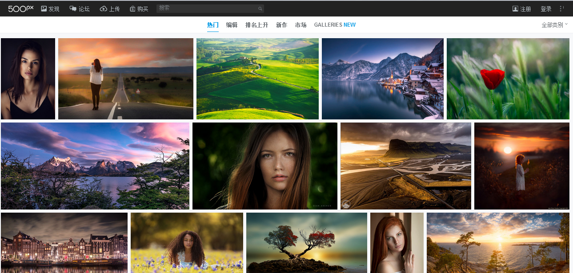This screenshot has width=573, height=273.
Task: Click the 注册 sign-up button
Action: pos(521,9)
